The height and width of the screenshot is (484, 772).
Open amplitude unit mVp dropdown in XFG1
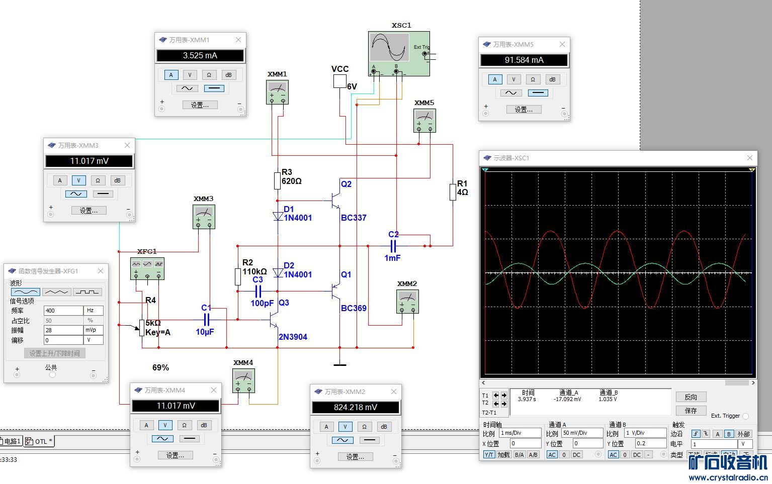tap(94, 330)
